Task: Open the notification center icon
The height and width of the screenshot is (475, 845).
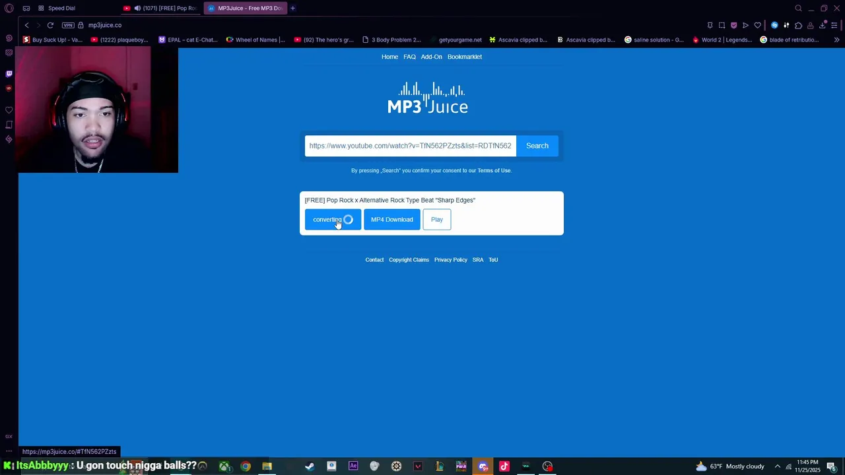Action: 832,466
